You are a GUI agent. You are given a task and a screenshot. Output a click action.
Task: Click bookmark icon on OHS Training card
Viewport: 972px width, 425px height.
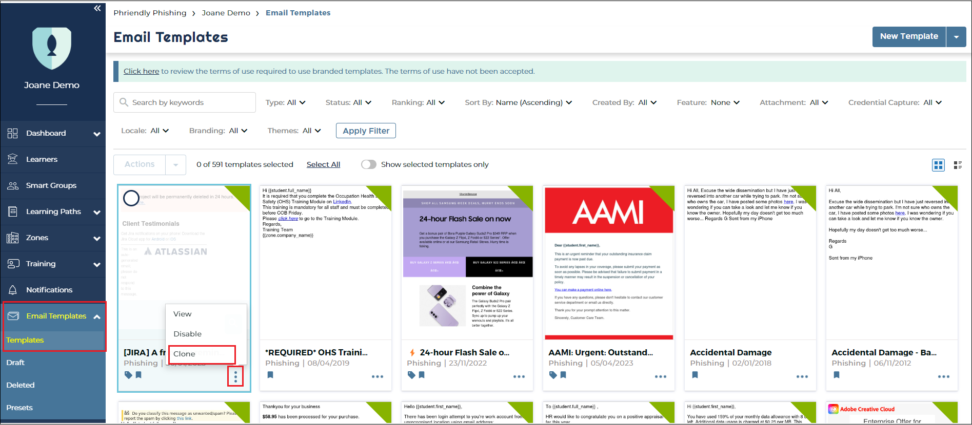point(270,375)
